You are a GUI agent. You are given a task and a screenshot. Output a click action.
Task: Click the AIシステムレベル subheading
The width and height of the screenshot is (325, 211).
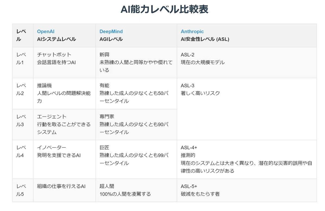pos(56,39)
